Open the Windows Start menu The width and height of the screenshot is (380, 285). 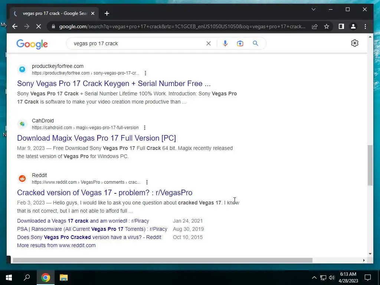(x=9, y=278)
